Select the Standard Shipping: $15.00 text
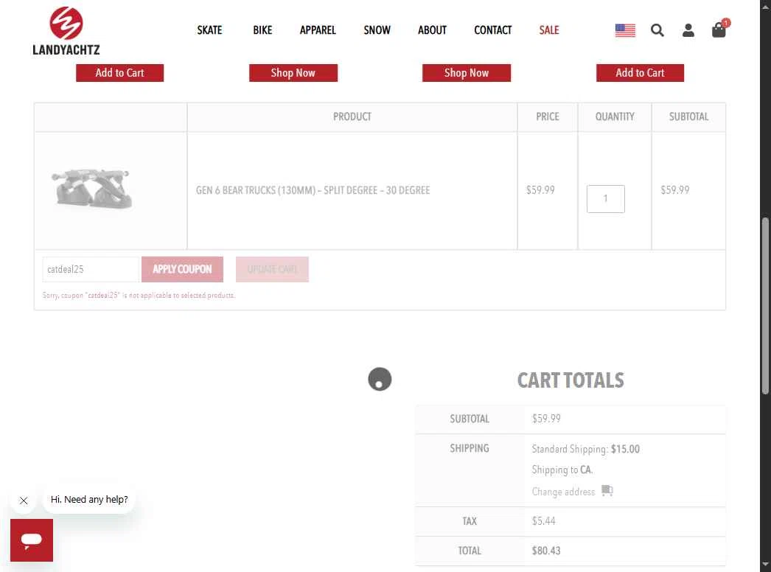 click(x=586, y=449)
